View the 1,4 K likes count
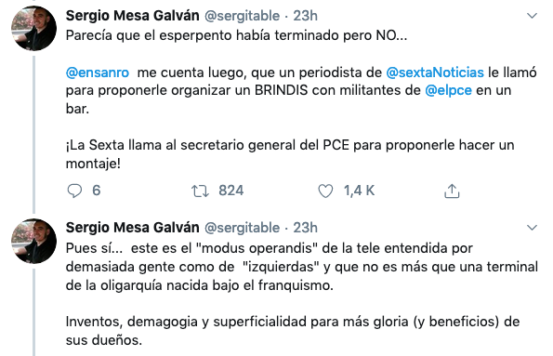 [x=359, y=191]
